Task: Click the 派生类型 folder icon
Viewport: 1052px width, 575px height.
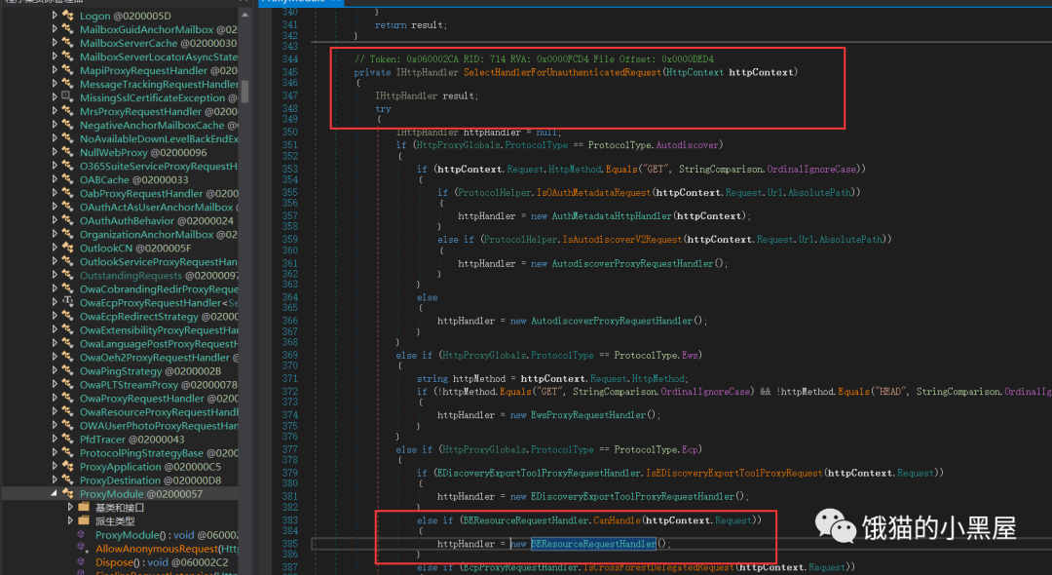Action: tap(83, 521)
